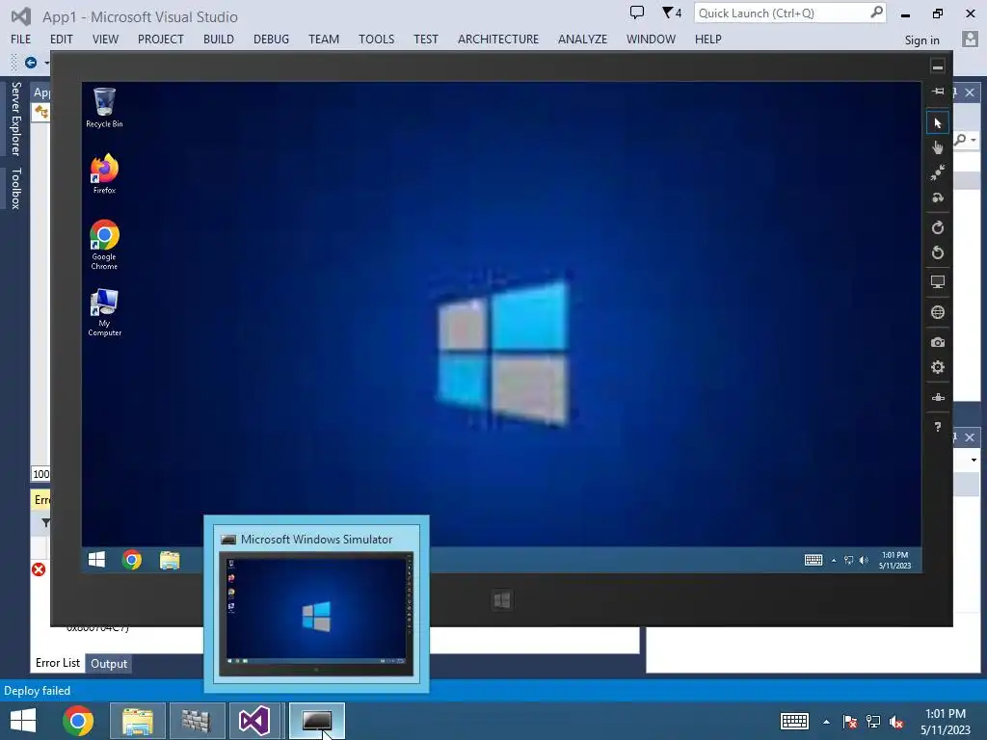
Task: Open Recycle Bin on simulated desktop
Action: (104, 108)
